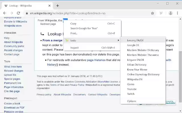This screenshot has width=182, height=113.
Task: Click the browser forward arrow
Action: coord(11,13)
